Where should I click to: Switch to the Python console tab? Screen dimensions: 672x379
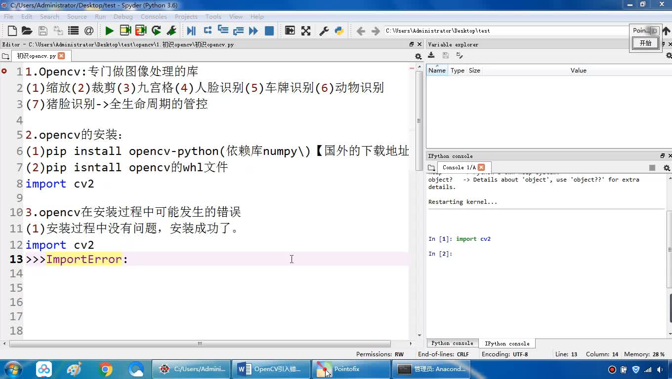click(x=452, y=343)
